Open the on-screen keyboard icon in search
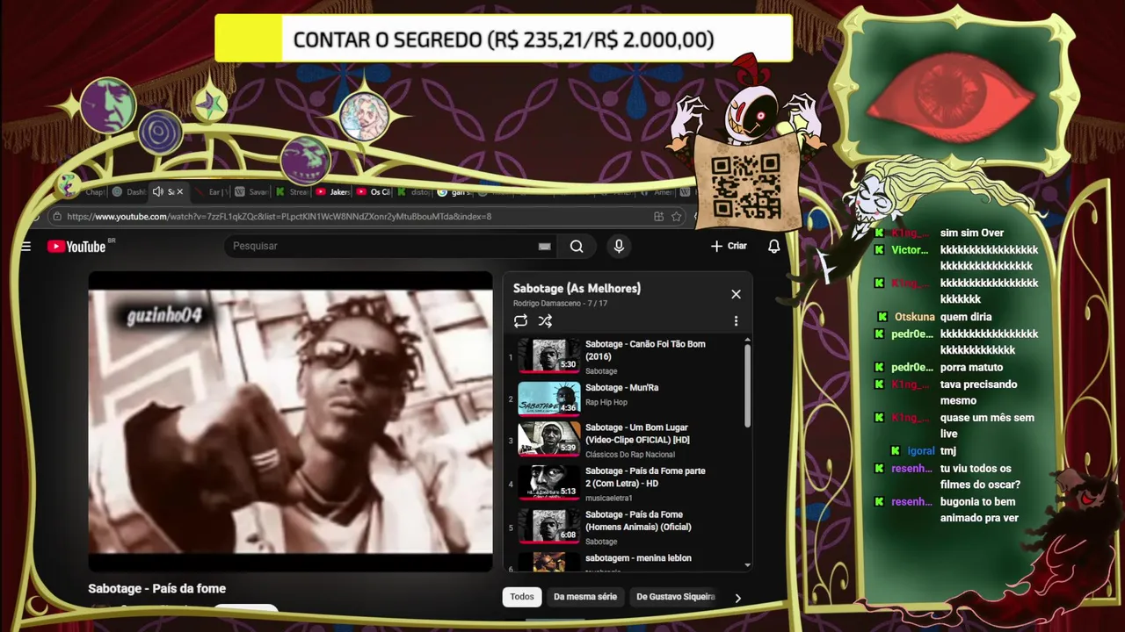Image resolution: width=1125 pixels, height=632 pixels. [544, 247]
